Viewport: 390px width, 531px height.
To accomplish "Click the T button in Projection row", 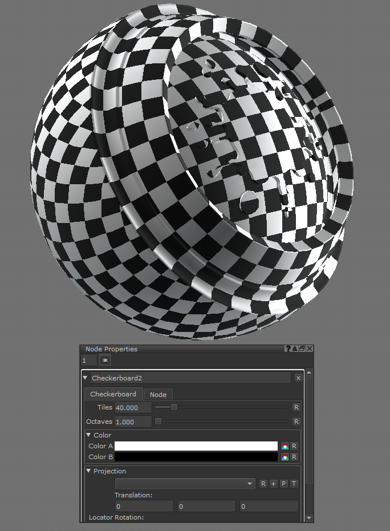I will [x=294, y=484].
